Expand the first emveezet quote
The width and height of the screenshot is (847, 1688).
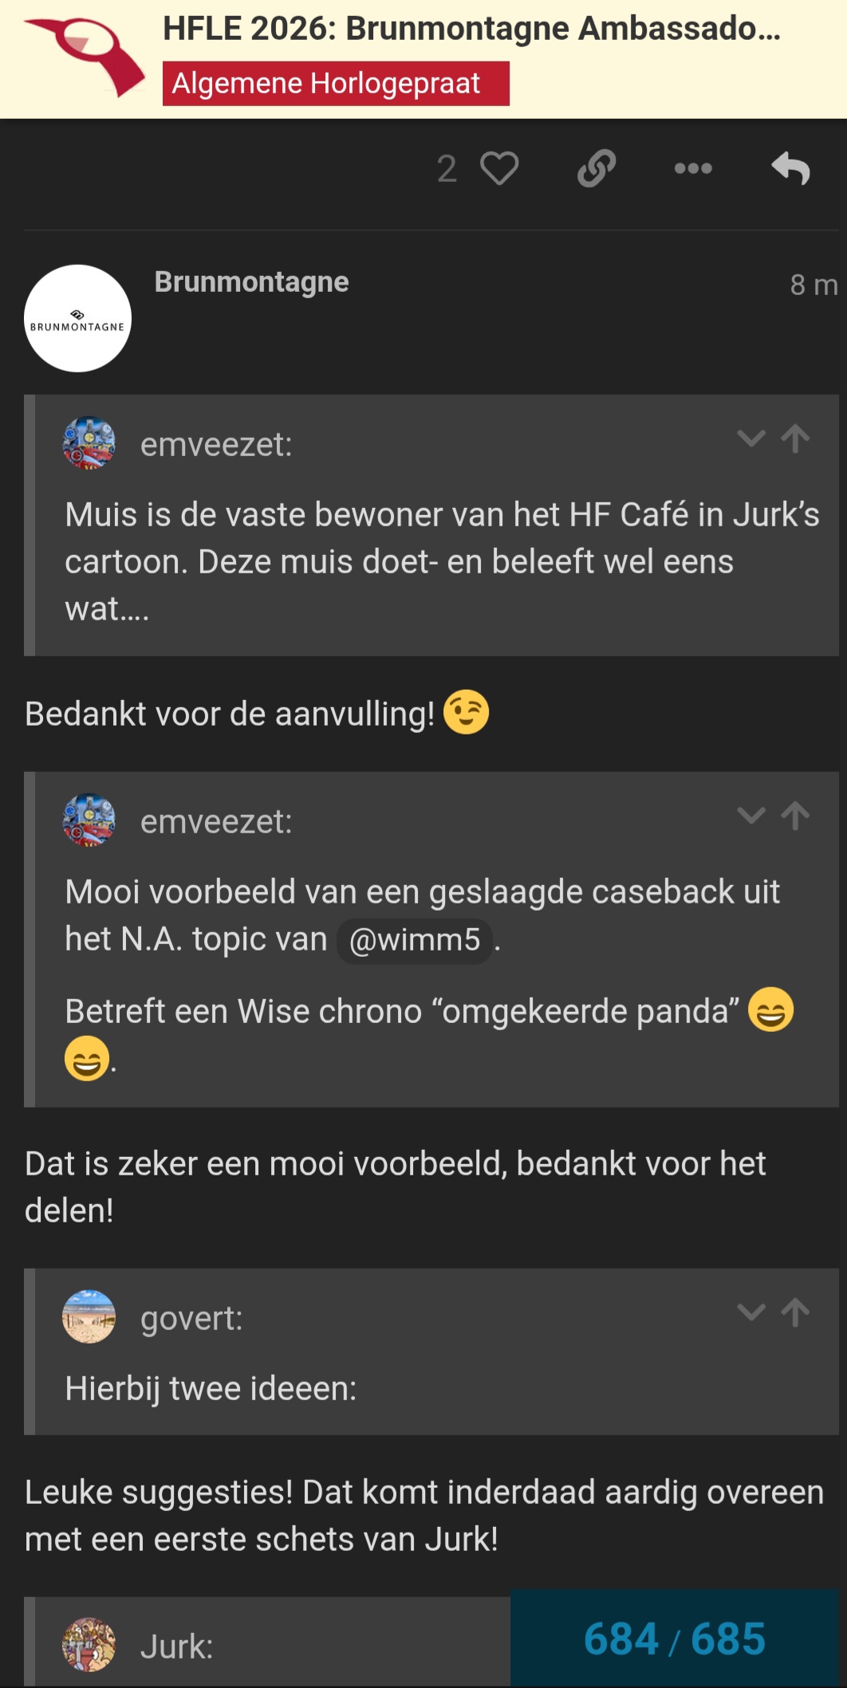(x=750, y=439)
